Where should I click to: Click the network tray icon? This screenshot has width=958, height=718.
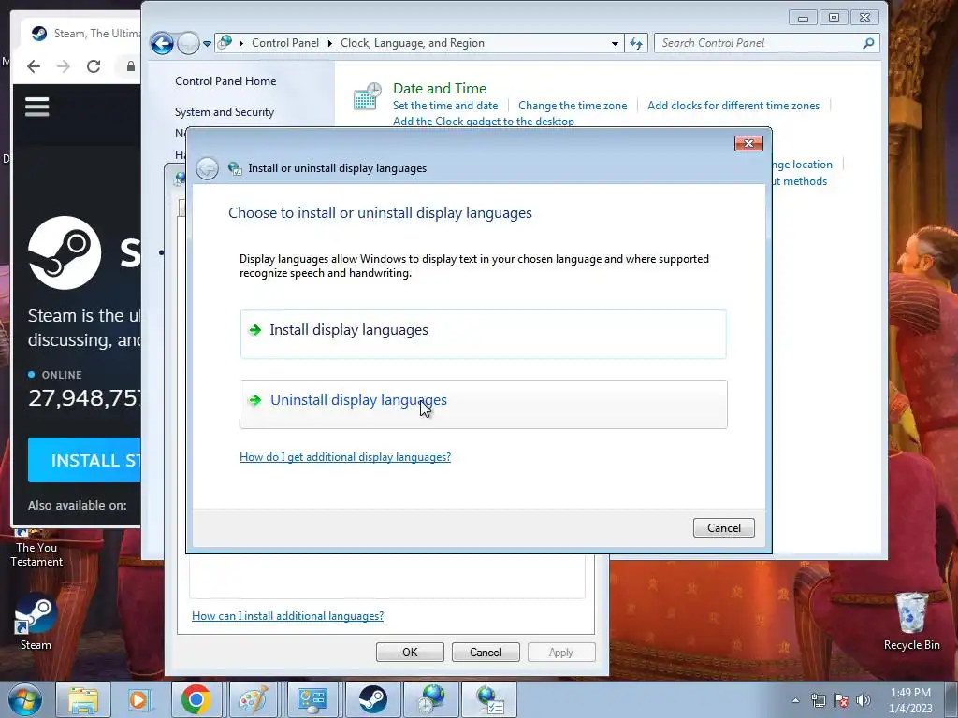point(818,700)
